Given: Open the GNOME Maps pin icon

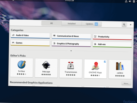Looking at the screenshot, I should coord(96,66).
